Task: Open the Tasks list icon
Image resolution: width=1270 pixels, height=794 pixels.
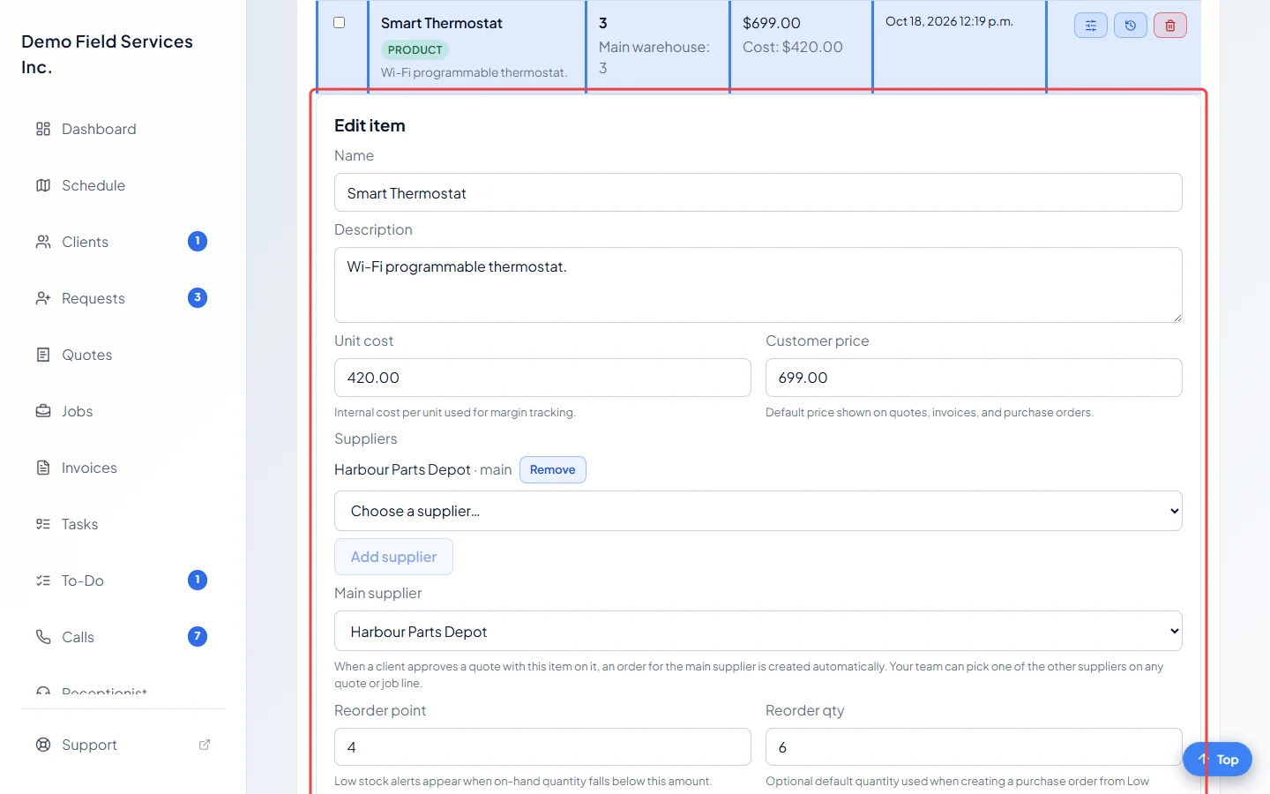Action: pos(43,524)
